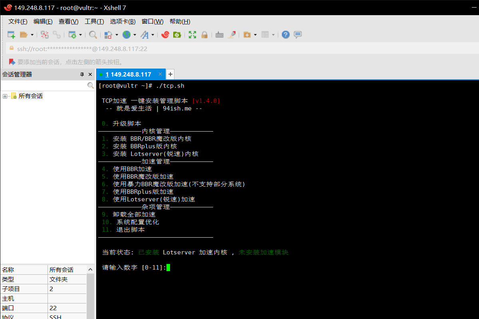This screenshot has height=319, width=479.
Task: Open the 查看(V) menu
Action: coord(69,22)
